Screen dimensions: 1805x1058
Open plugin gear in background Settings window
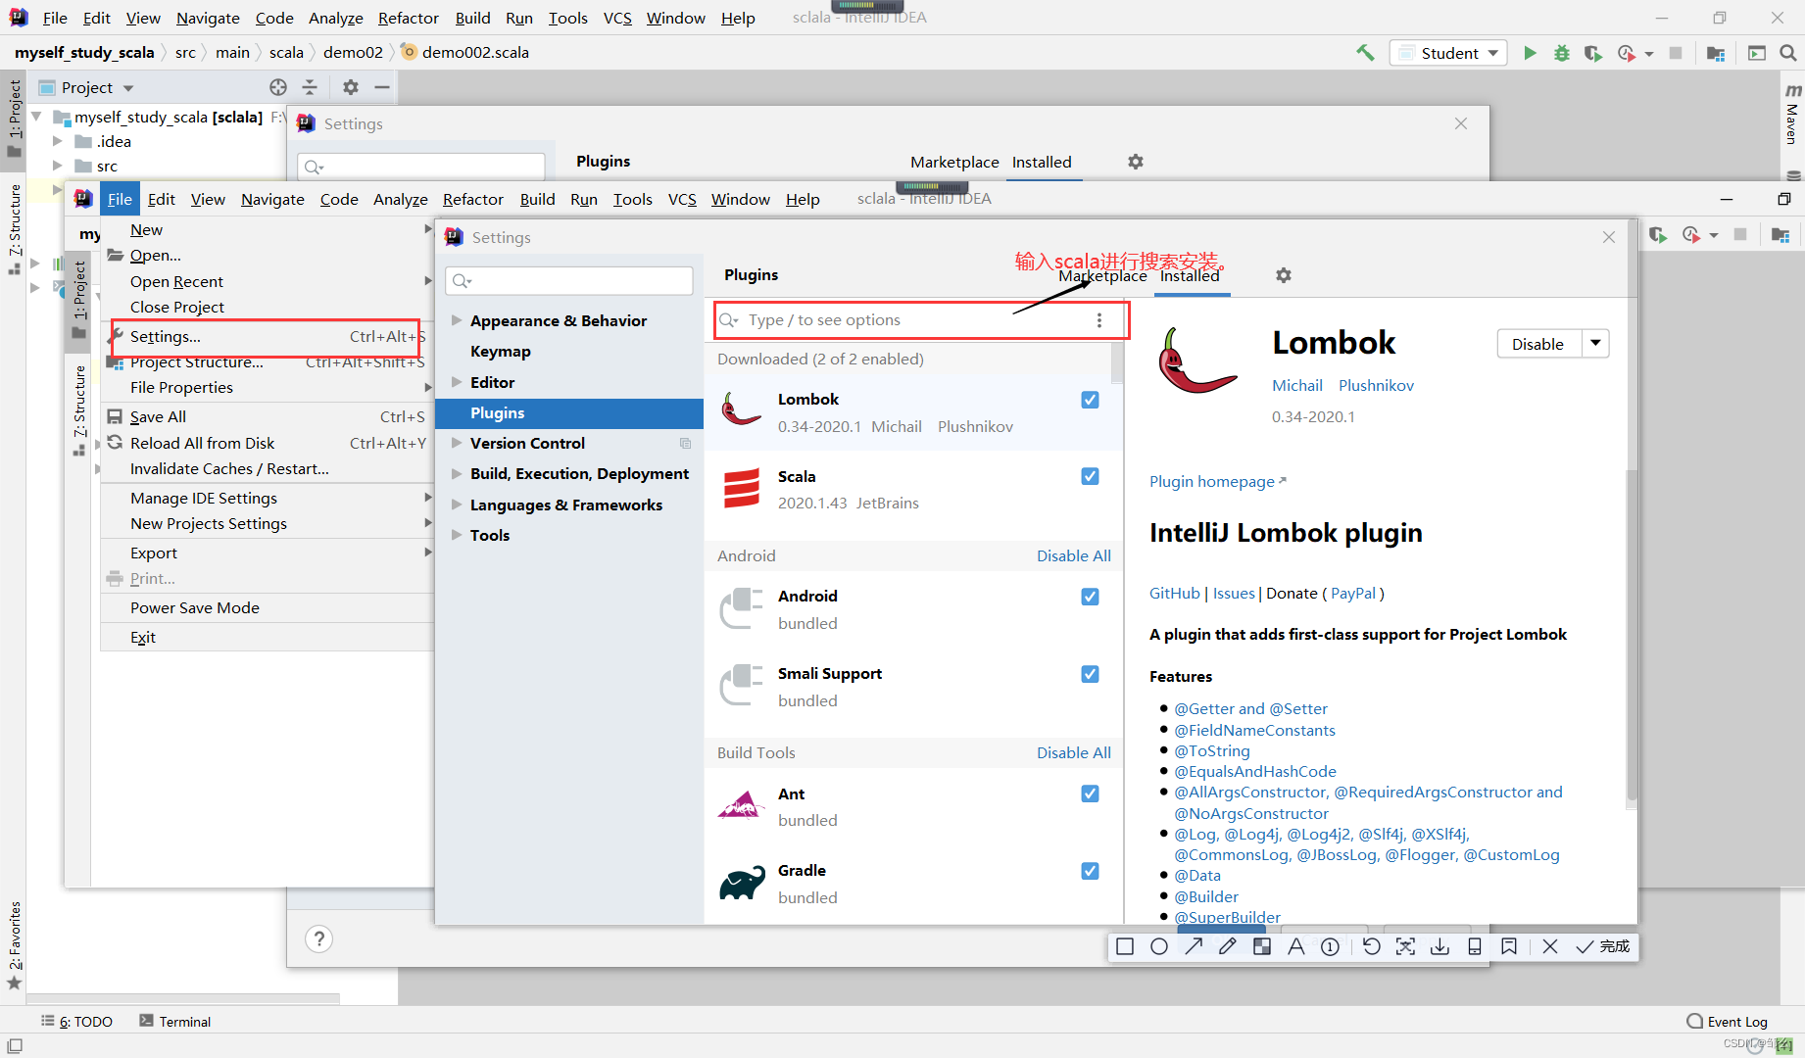(x=1136, y=162)
